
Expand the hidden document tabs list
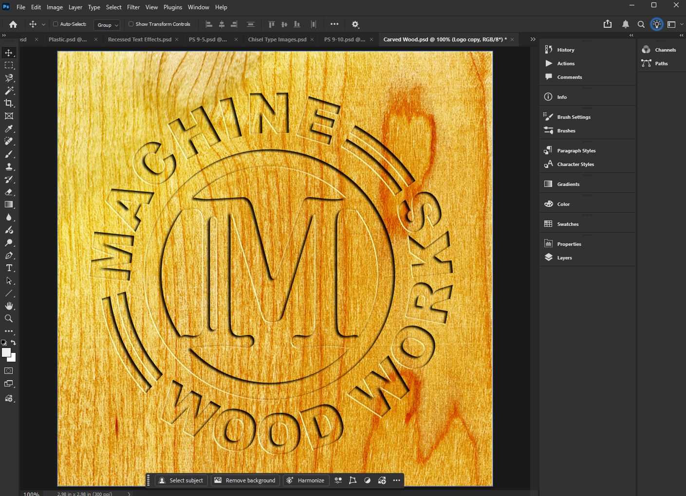[x=533, y=39]
